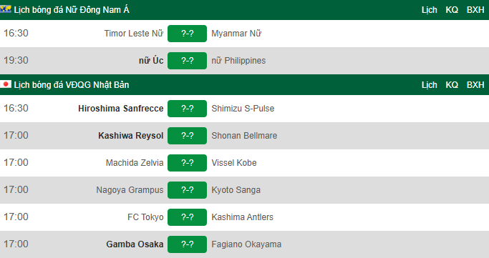Open the Kashiwa Reysol match score button
The height and width of the screenshot is (258, 489).
[187, 135]
